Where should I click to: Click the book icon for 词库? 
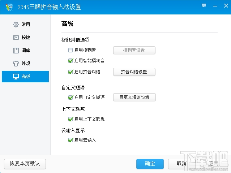coord(16,51)
